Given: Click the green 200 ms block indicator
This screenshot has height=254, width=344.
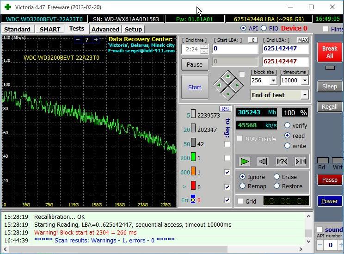Looking at the screenshot, I should point(193,157).
